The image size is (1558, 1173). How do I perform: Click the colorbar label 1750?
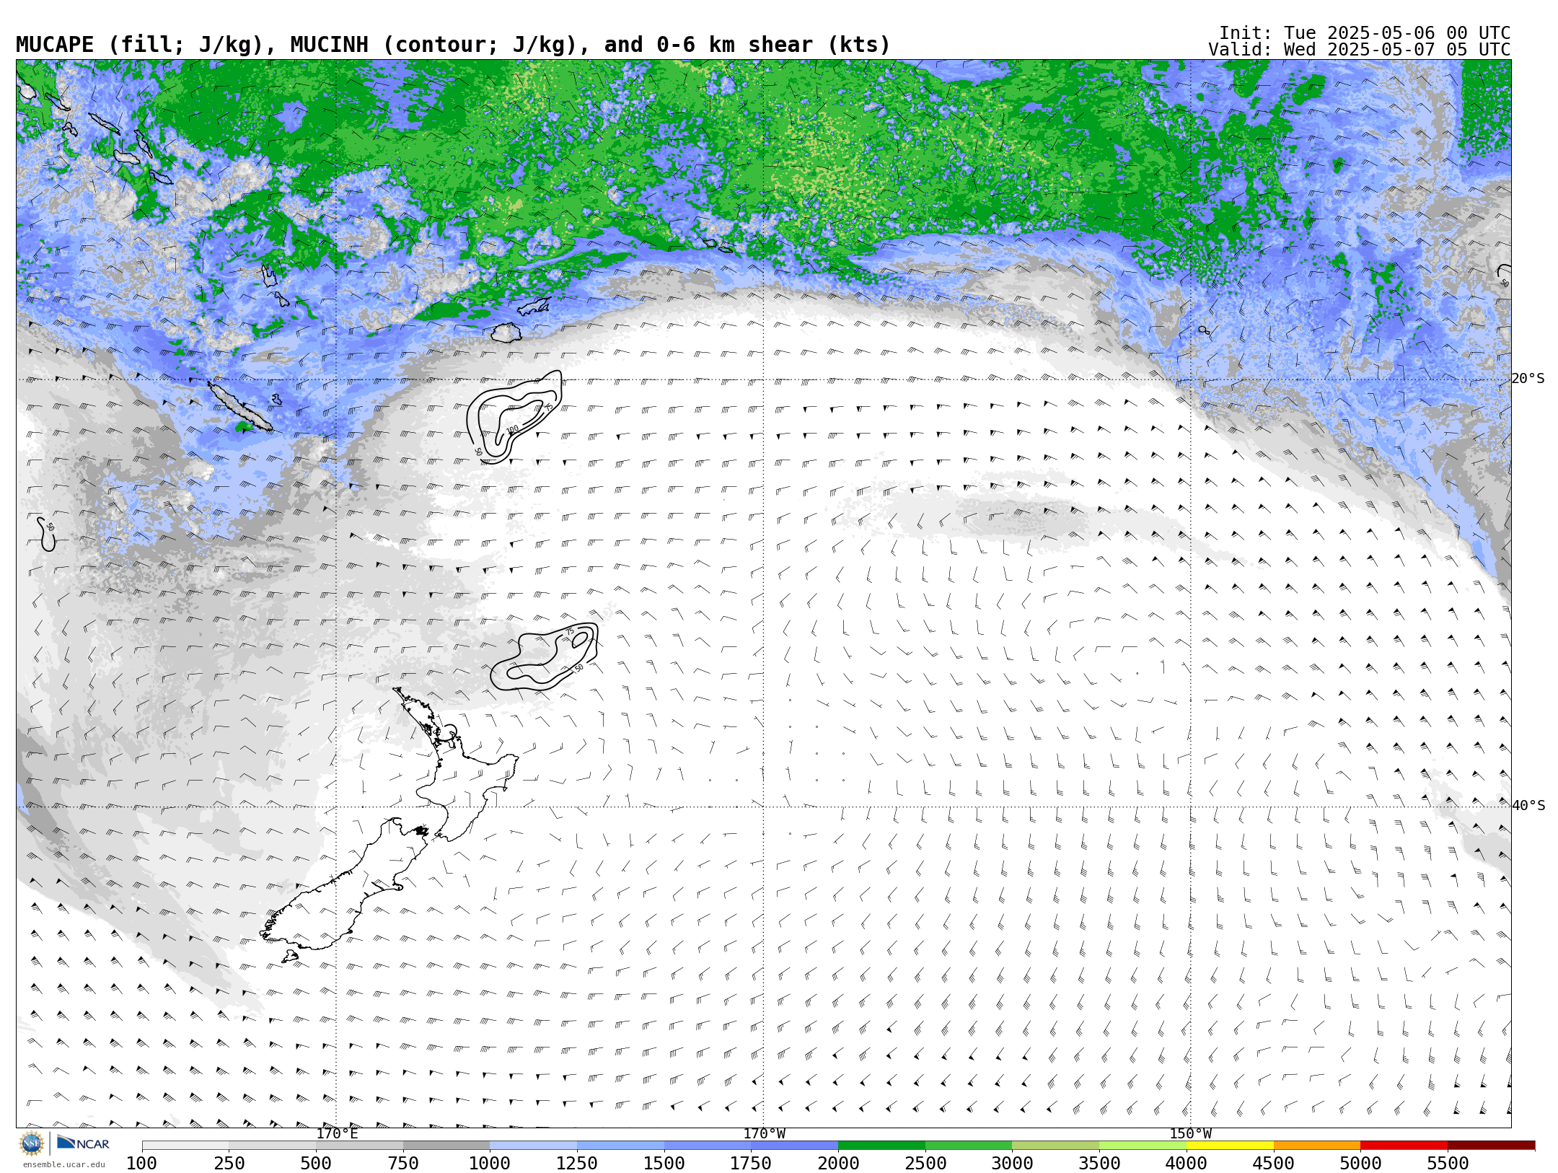pyautogui.click(x=751, y=1164)
